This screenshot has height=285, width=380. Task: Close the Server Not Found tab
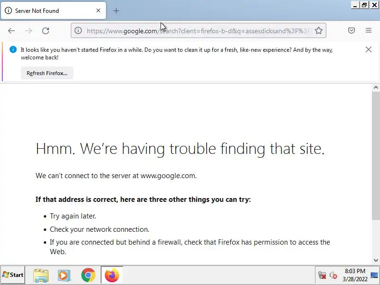point(98,10)
